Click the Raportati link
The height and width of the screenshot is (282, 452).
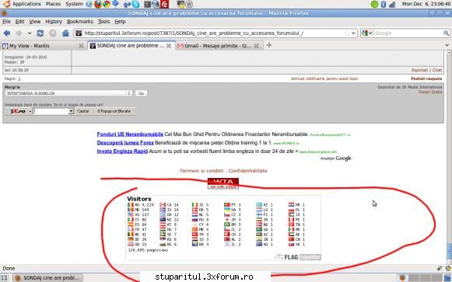tap(419, 70)
